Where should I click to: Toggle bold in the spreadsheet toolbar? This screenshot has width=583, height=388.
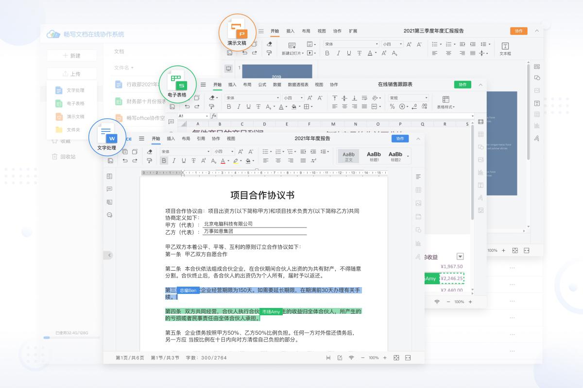click(228, 106)
